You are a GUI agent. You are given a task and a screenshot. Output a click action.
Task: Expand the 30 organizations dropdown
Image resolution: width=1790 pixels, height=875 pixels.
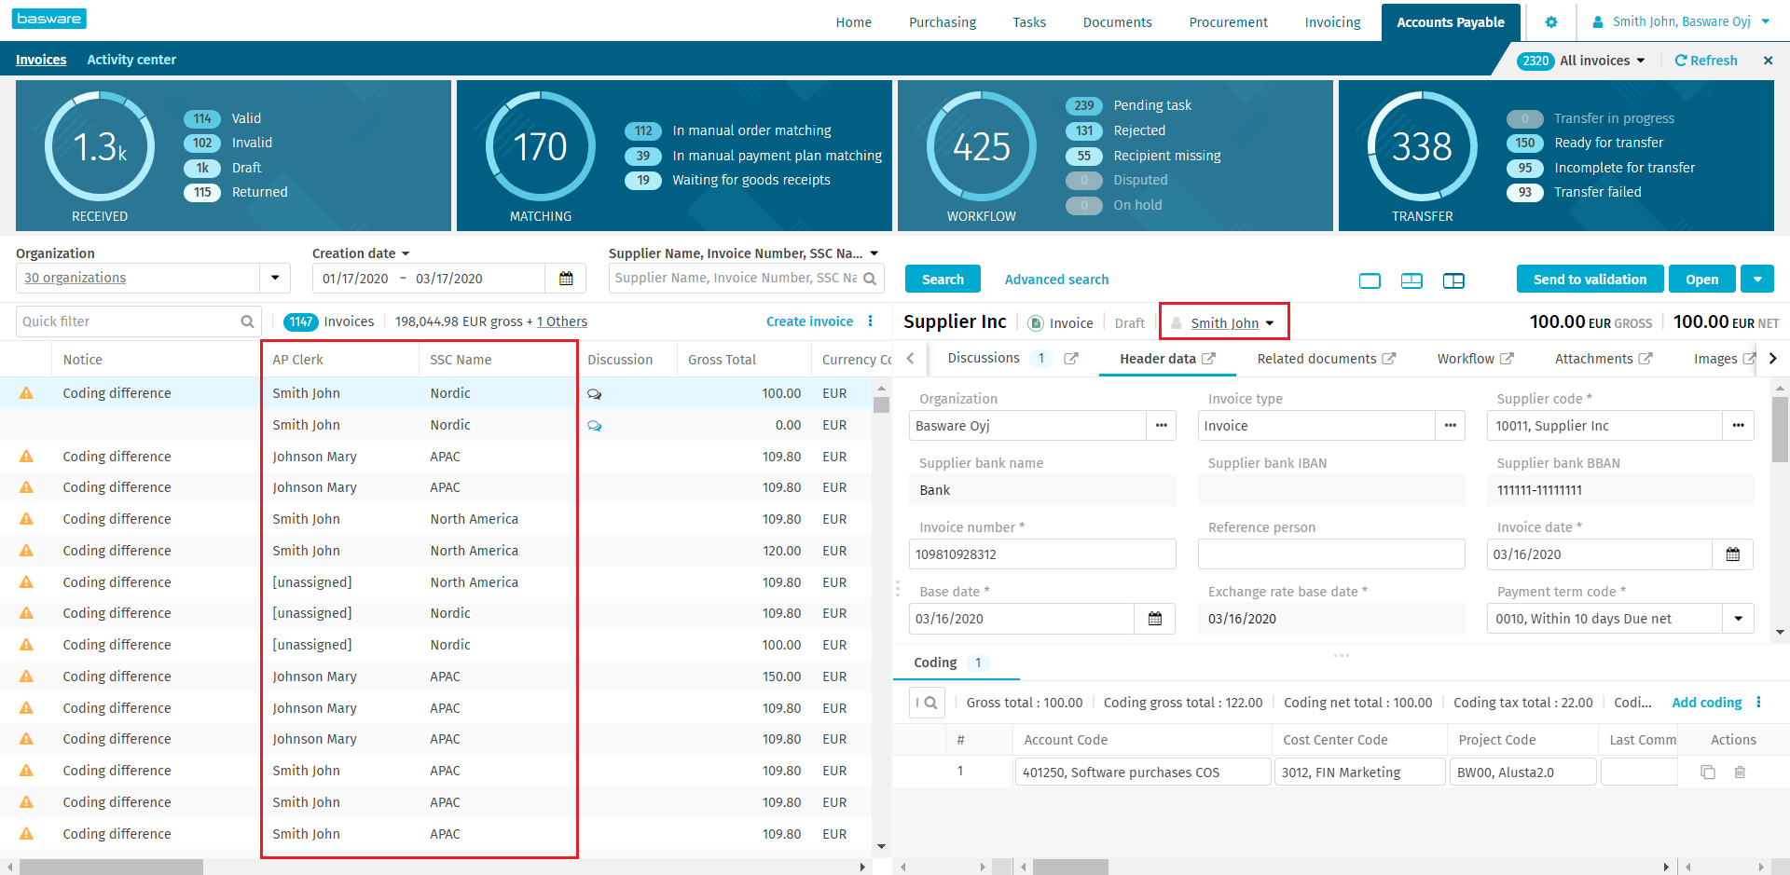275,279
